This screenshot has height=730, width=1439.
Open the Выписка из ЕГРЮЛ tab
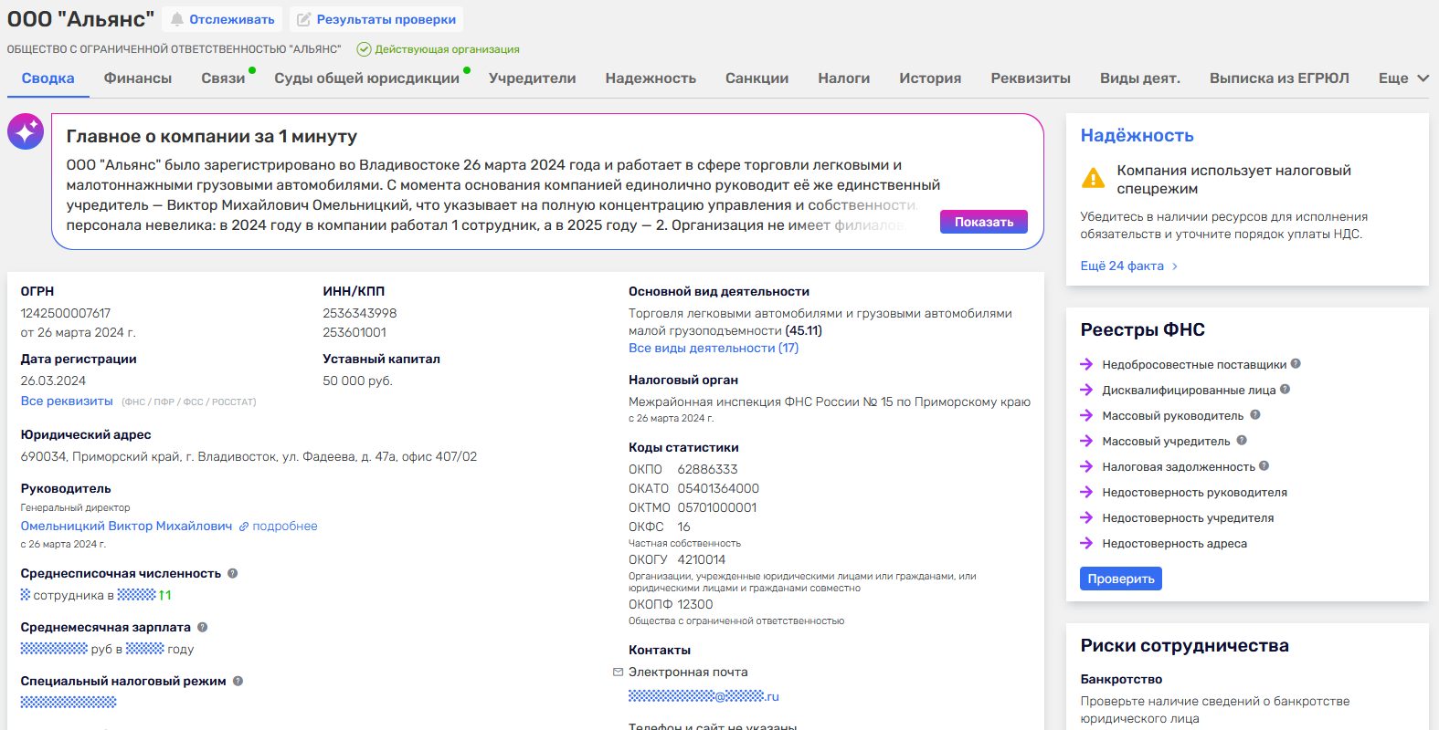point(1279,78)
